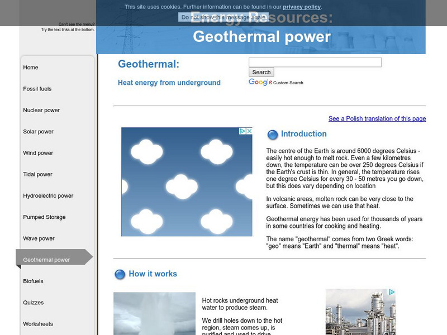Go to the Home menu item
This screenshot has height=335, width=447.
(31, 68)
